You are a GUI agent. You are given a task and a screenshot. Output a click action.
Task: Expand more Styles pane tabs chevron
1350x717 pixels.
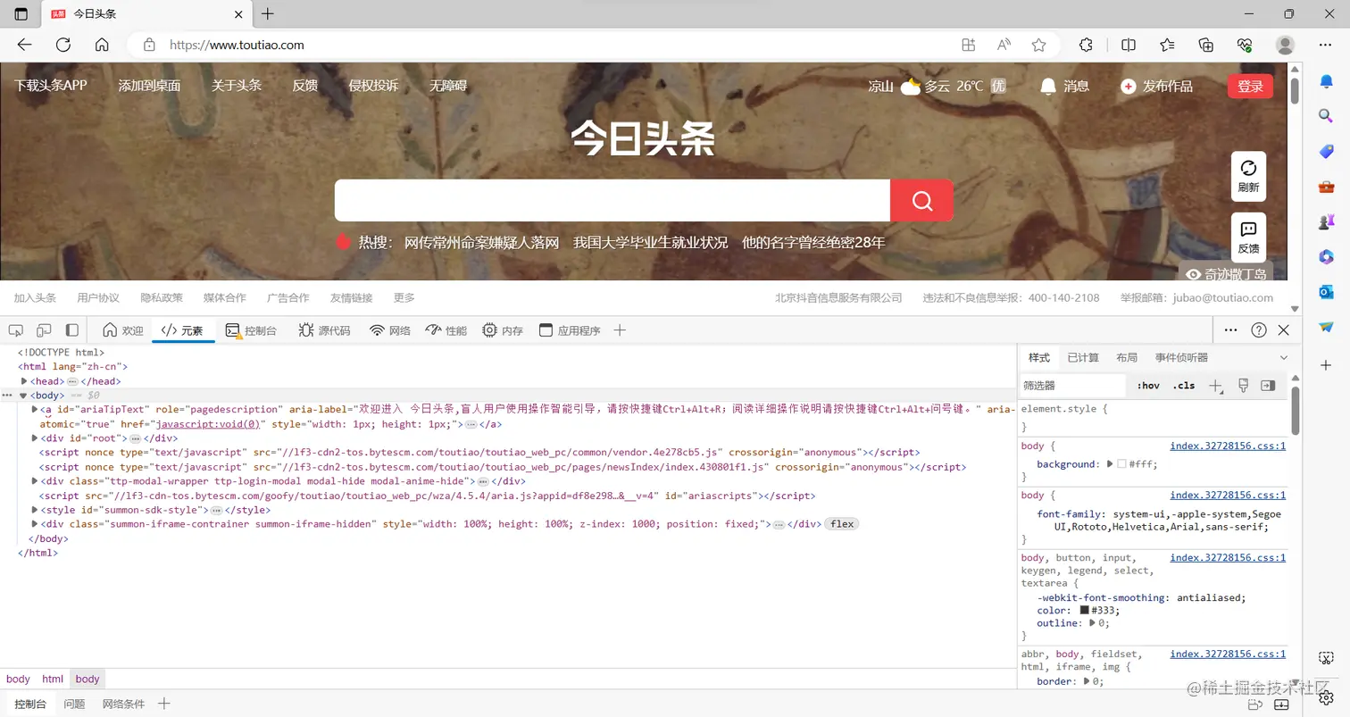point(1284,357)
